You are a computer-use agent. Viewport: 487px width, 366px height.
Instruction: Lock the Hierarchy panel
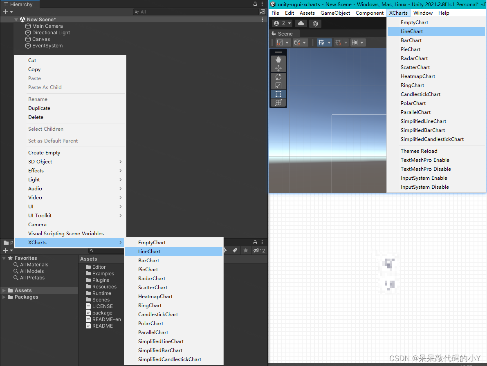[x=255, y=4]
